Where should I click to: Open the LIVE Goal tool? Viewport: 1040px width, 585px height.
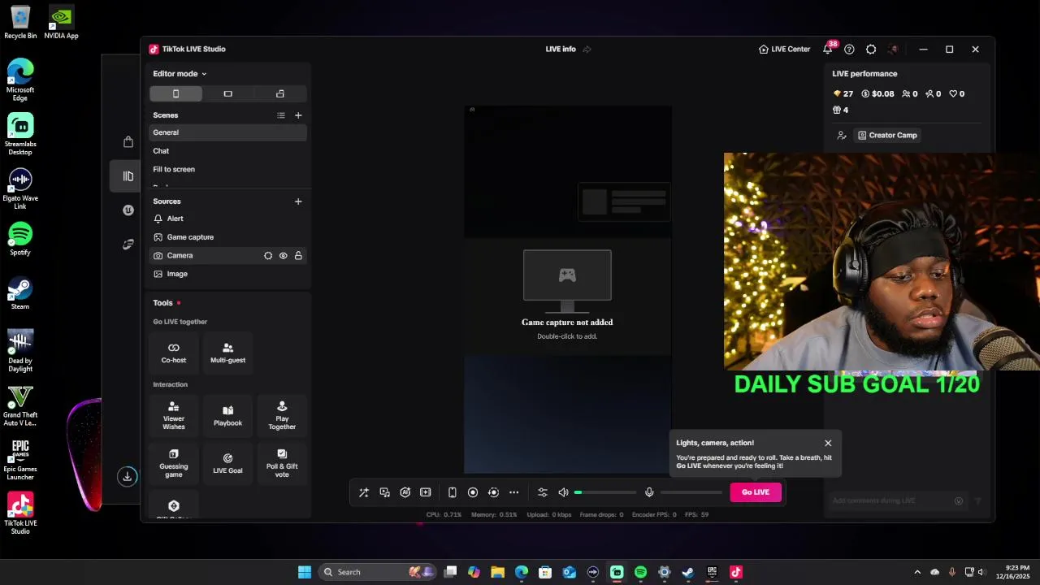(x=227, y=463)
